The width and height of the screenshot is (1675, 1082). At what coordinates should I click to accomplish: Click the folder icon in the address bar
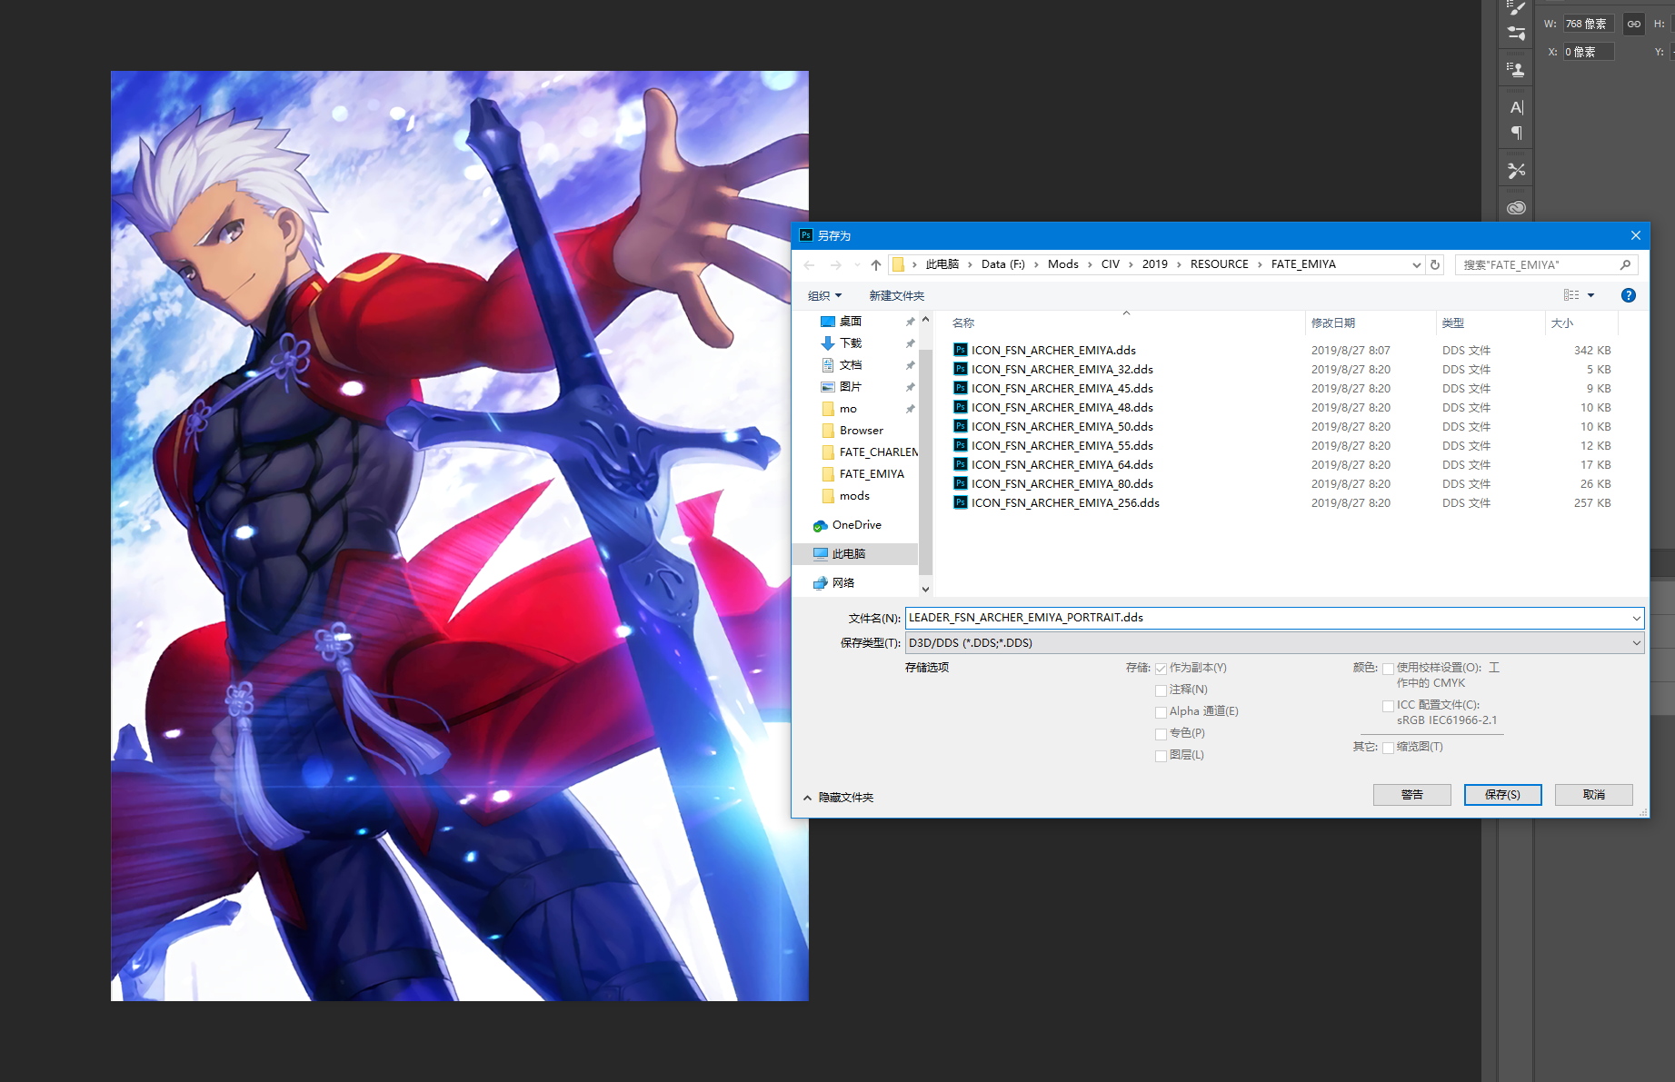click(898, 264)
